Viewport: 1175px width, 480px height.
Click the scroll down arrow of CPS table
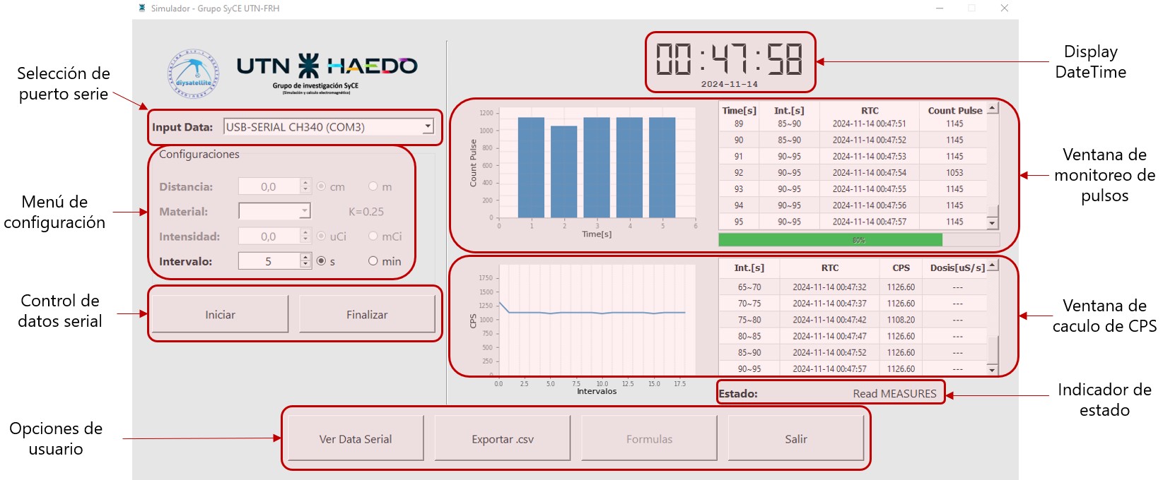click(993, 370)
